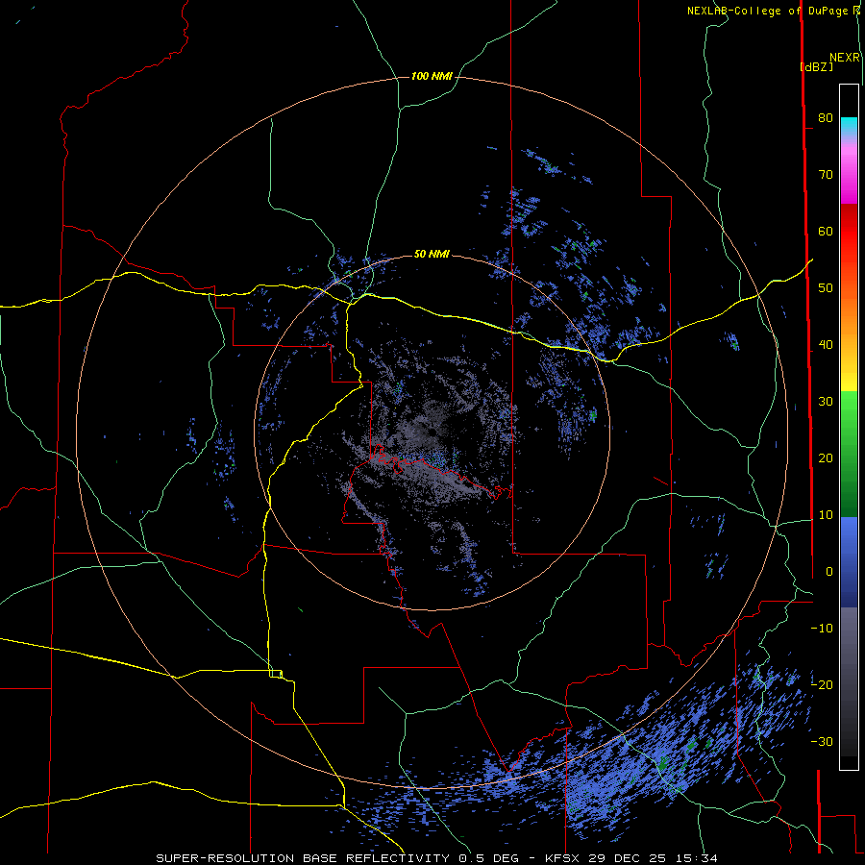Screen dimensions: 865x865
Task: Click the 20 value on the dBZ scale
Action: [x=826, y=457]
